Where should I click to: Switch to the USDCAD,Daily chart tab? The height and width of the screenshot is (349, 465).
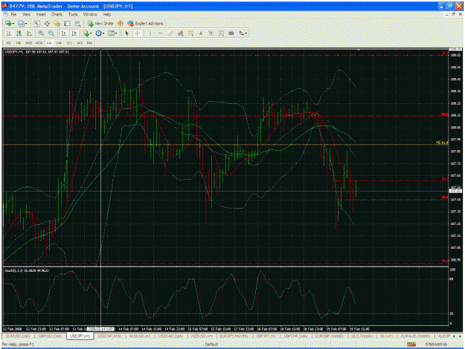point(170,336)
